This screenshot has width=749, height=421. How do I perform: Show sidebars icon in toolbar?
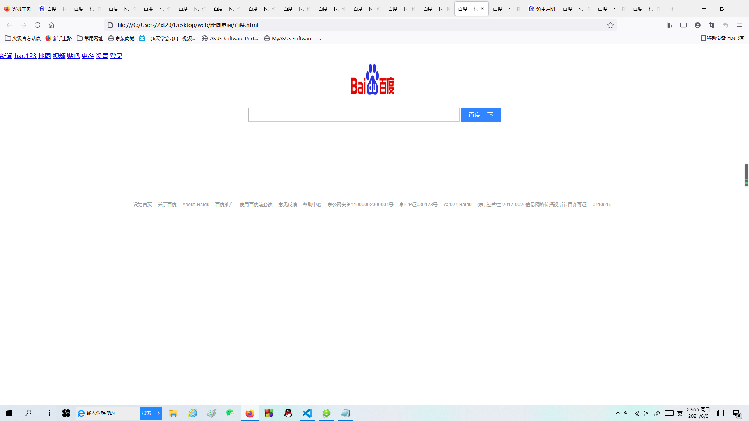pos(683,25)
